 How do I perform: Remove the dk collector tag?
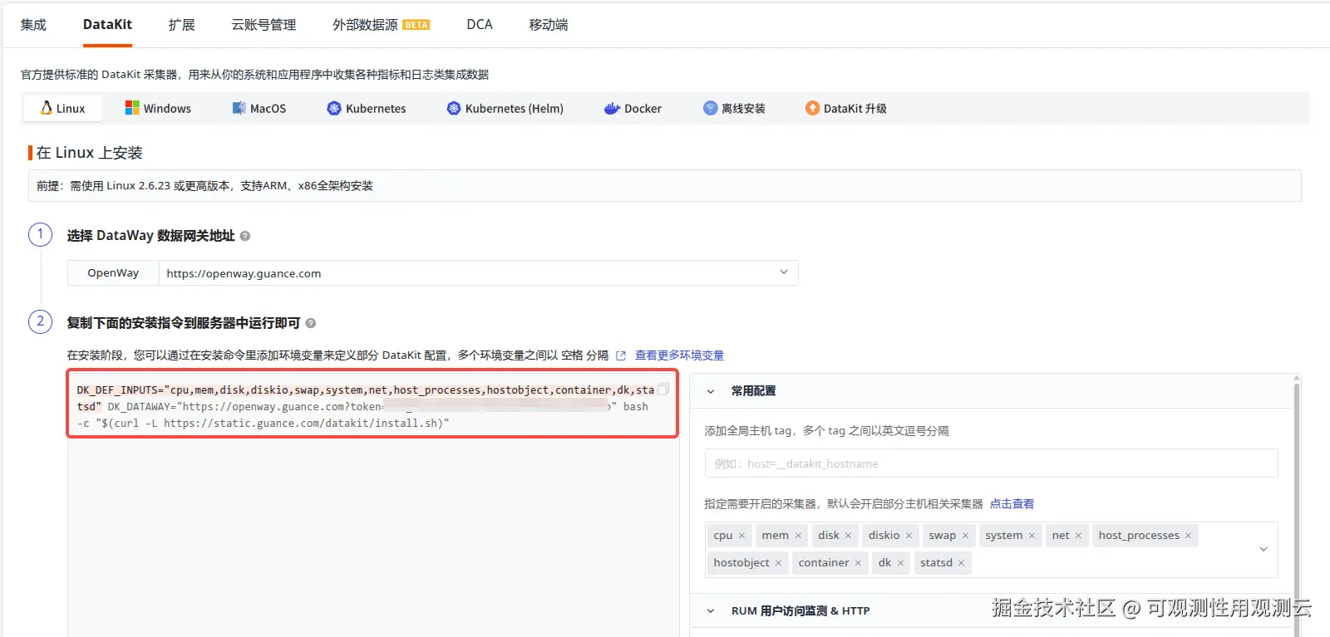coord(900,563)
